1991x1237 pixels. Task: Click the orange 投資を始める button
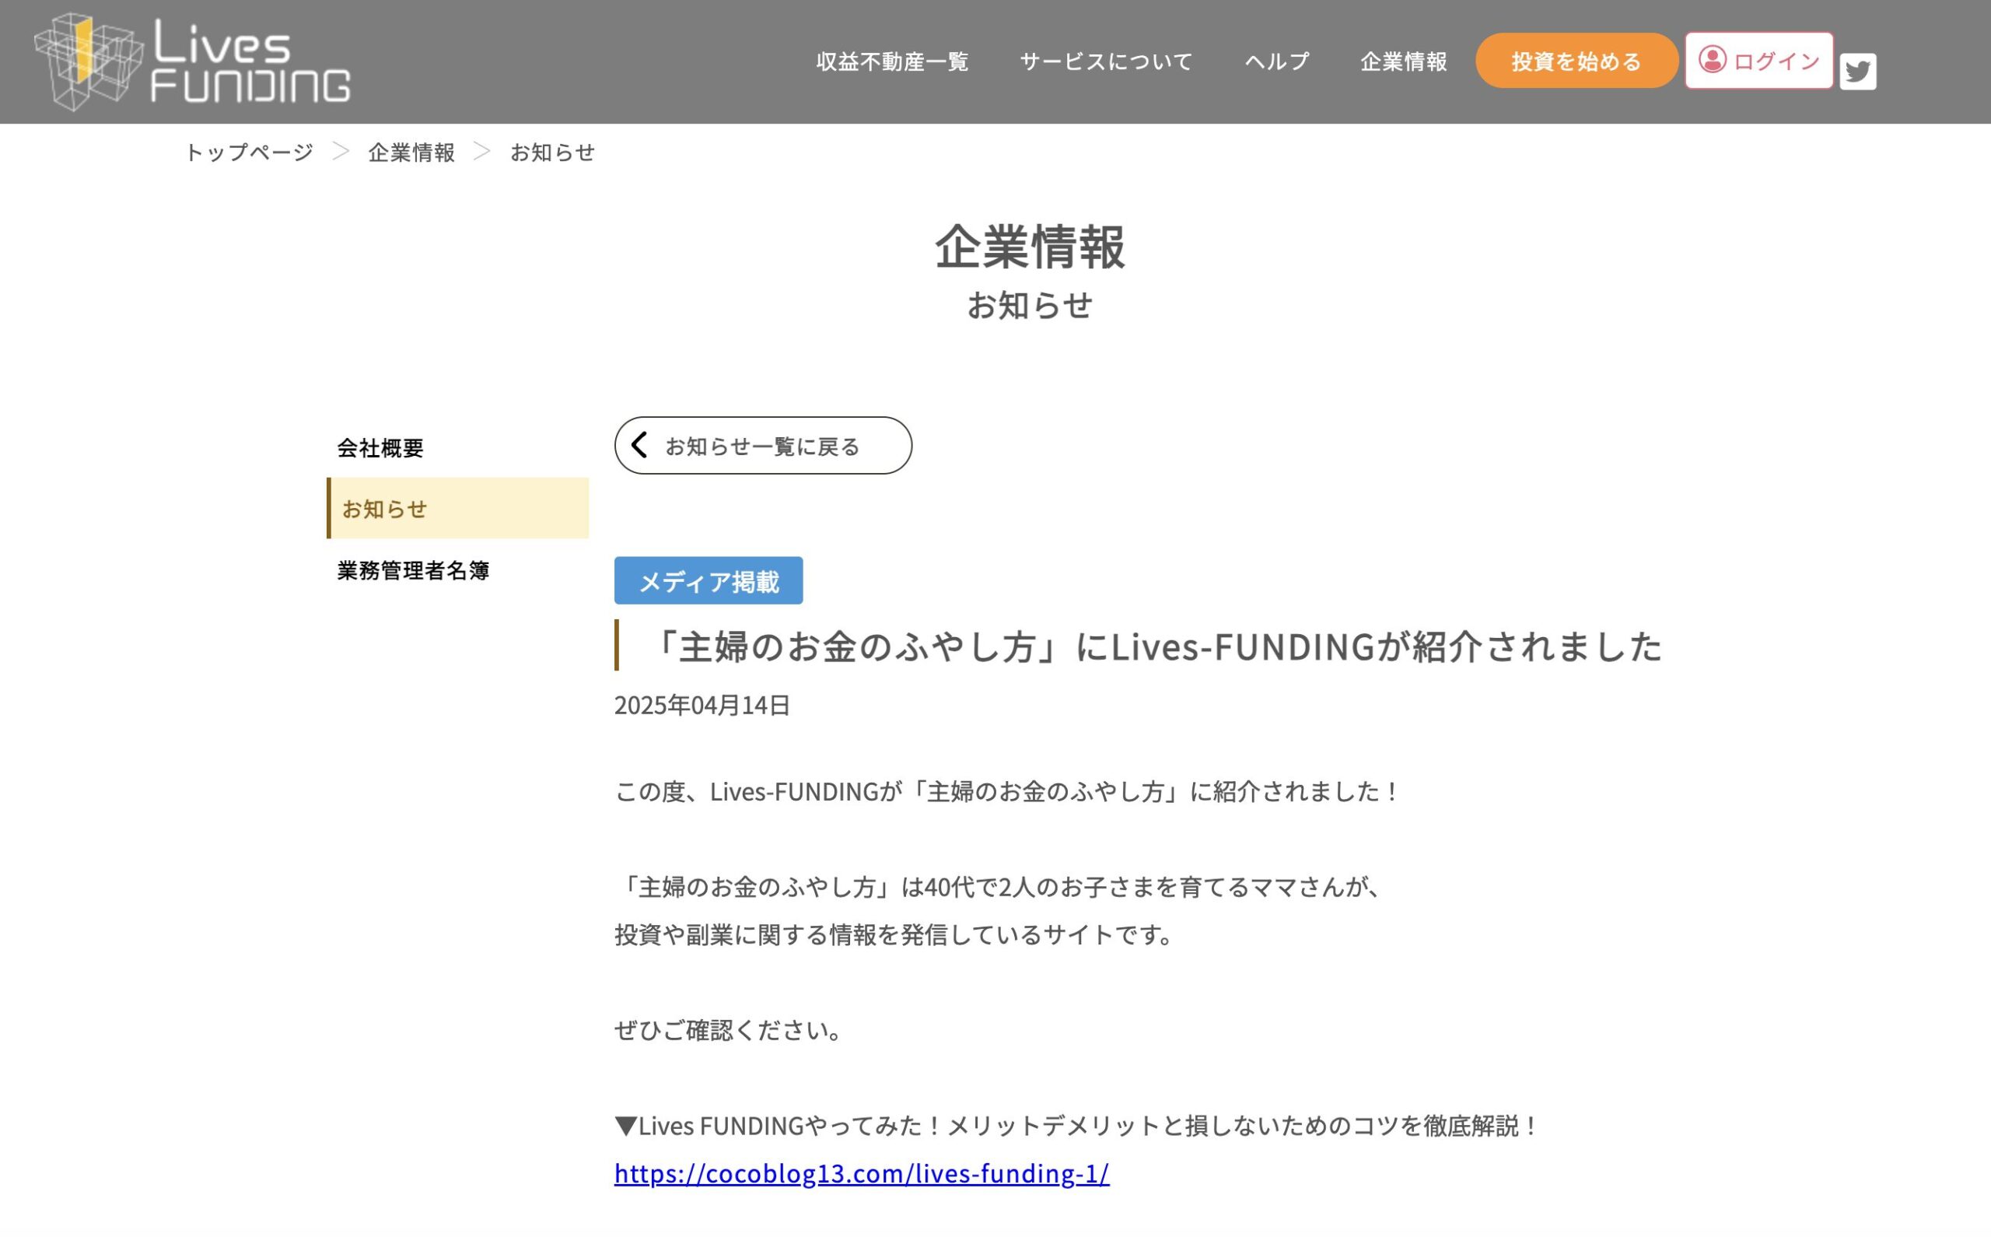(1576, 61)
